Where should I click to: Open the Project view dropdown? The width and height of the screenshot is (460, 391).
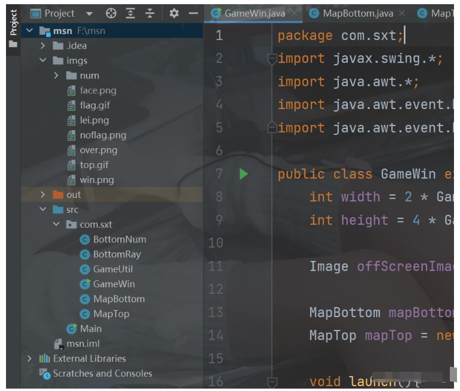pos(89,13)
